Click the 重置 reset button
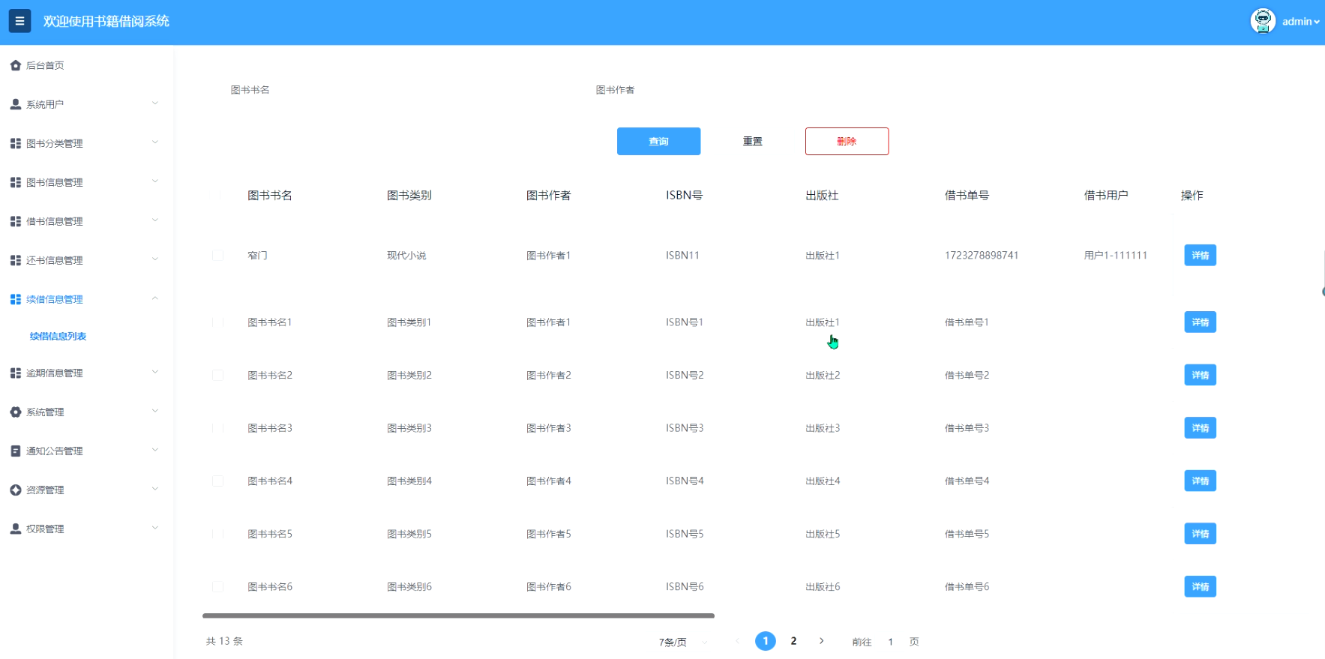1325x659 pixels. click(752, 141)
